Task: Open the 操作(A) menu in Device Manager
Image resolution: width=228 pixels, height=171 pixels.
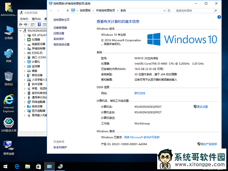Action: (x=36, y=19)
